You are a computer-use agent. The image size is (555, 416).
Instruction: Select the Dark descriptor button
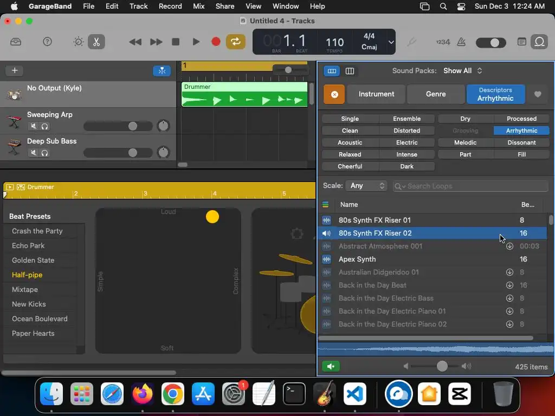pos(406,167)
